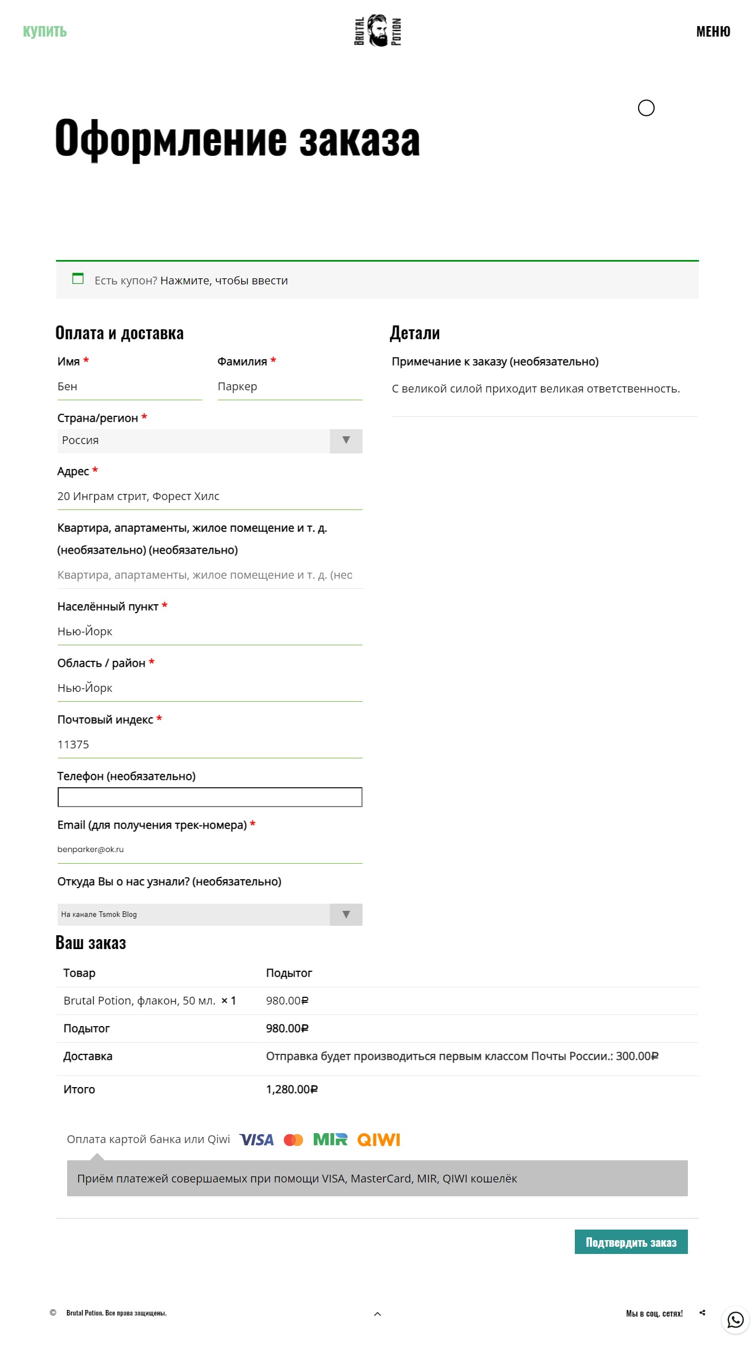
Task: Click the empty Телефон input field
Action: coord(210,797)
